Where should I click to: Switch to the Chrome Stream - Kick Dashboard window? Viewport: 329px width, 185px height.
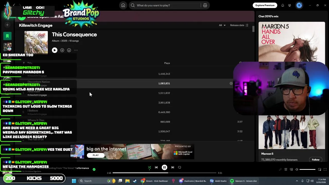[x=154, y=181]
